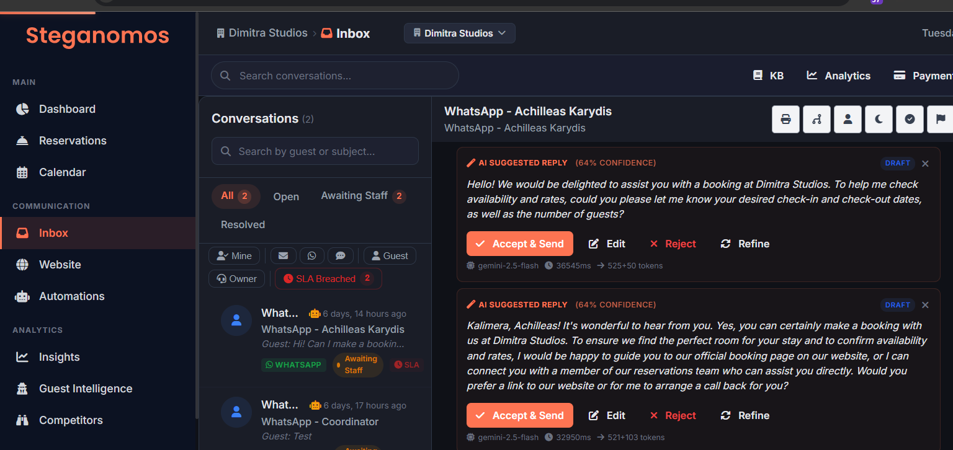The width and height of the screenshot is (953, 450).
Task: Toggle the Guest filter chip
Action: pos(390,256)
